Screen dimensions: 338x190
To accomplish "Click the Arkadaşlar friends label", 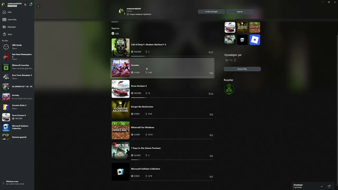I will coord(298,185).
